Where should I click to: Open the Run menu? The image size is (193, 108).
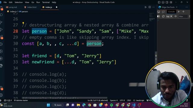click(x=38, y=2)
